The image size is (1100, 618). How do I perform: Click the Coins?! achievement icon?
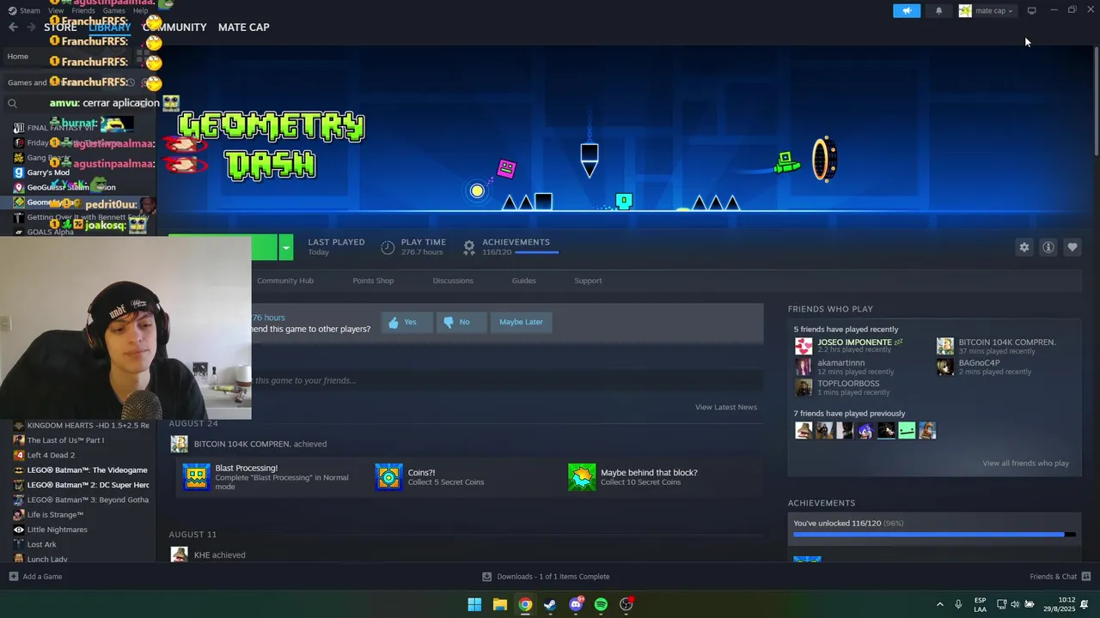pyautogui.click(x=388, y=476)
